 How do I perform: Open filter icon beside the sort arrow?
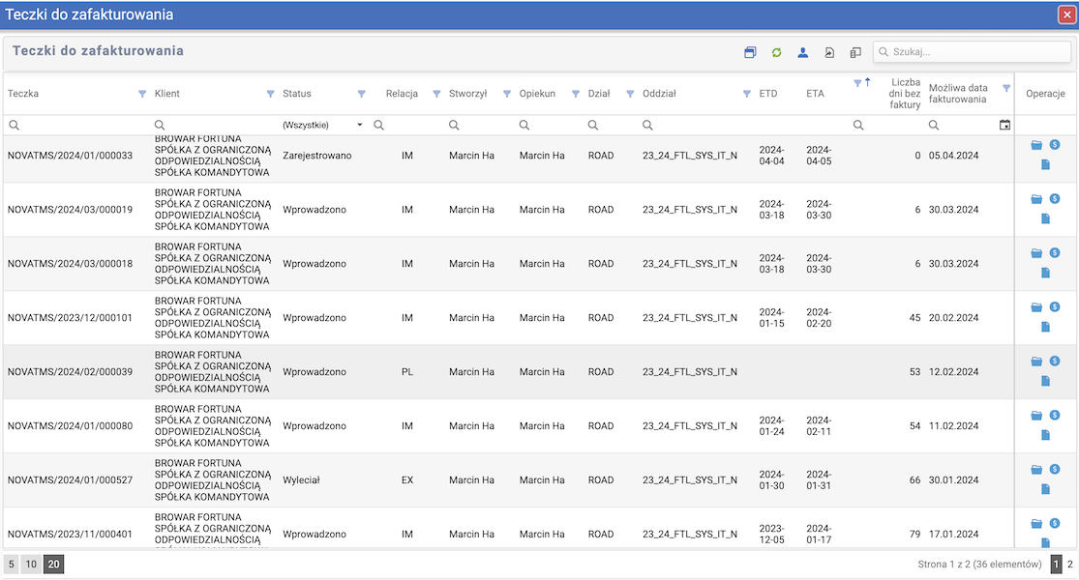click(857, 83)
